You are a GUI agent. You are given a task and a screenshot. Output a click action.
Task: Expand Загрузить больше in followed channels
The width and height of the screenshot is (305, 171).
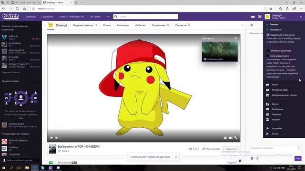[10, 72]
